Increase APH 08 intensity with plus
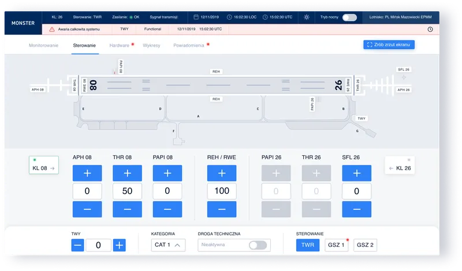Viewport: 462px width, 271px height. point(87,173)
